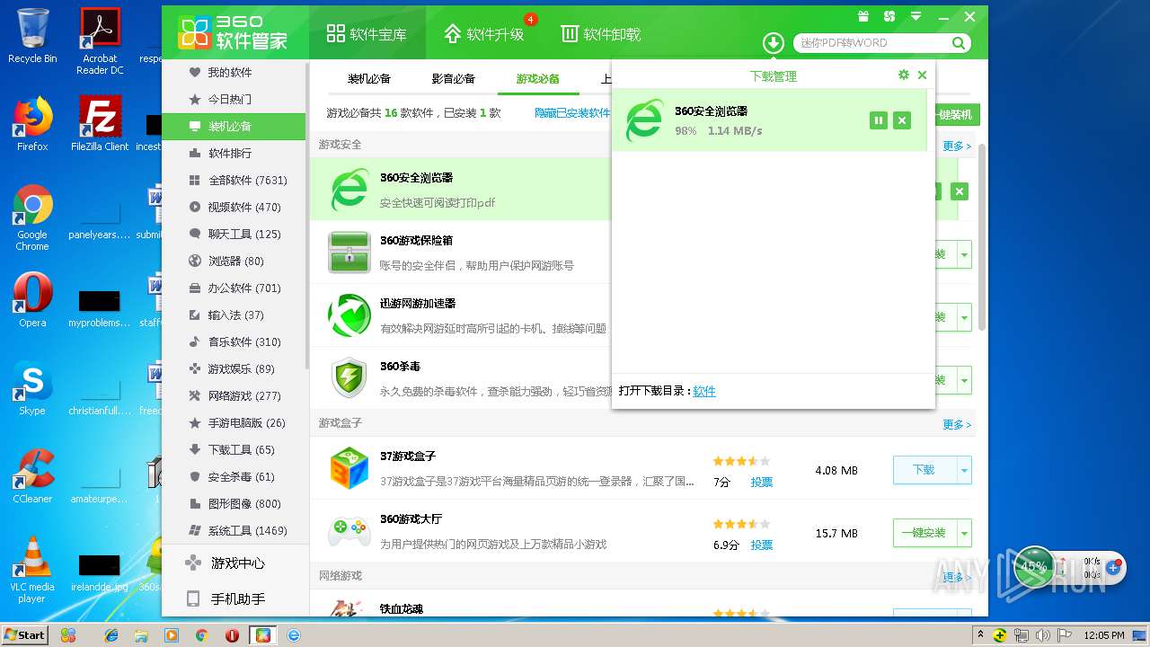The image size is (1150, 647).
Task: Click 更多 link in 游戏盒子 section
Action: pos(957,424)
